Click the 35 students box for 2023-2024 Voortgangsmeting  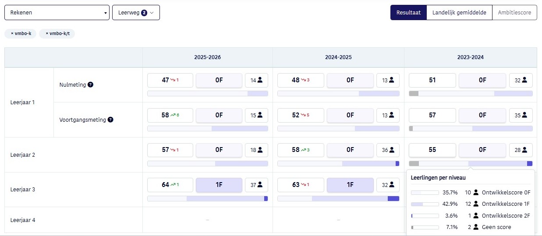click(x=521, y=115)
